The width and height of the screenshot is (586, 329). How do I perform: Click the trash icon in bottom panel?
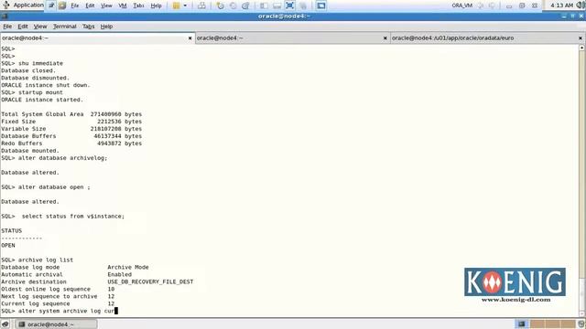coord(581,324)
